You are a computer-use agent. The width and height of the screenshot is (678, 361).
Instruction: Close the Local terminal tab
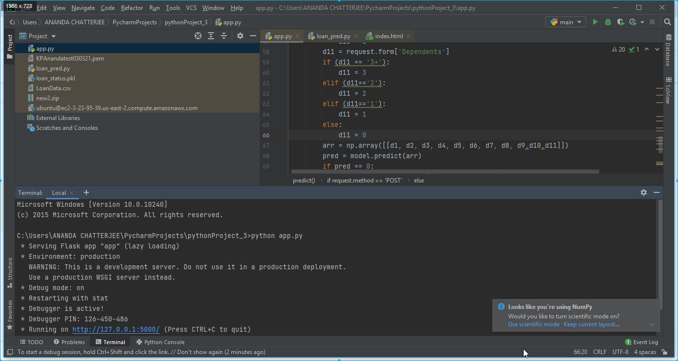71,193
